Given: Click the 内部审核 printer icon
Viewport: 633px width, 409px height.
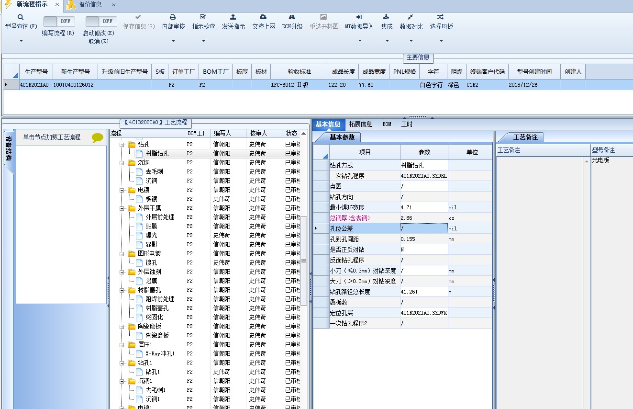Looking at the screenshot, I should (x=173, y=17).
